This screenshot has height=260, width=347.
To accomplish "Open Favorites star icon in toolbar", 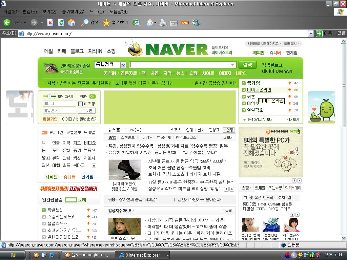I will 106,22.
